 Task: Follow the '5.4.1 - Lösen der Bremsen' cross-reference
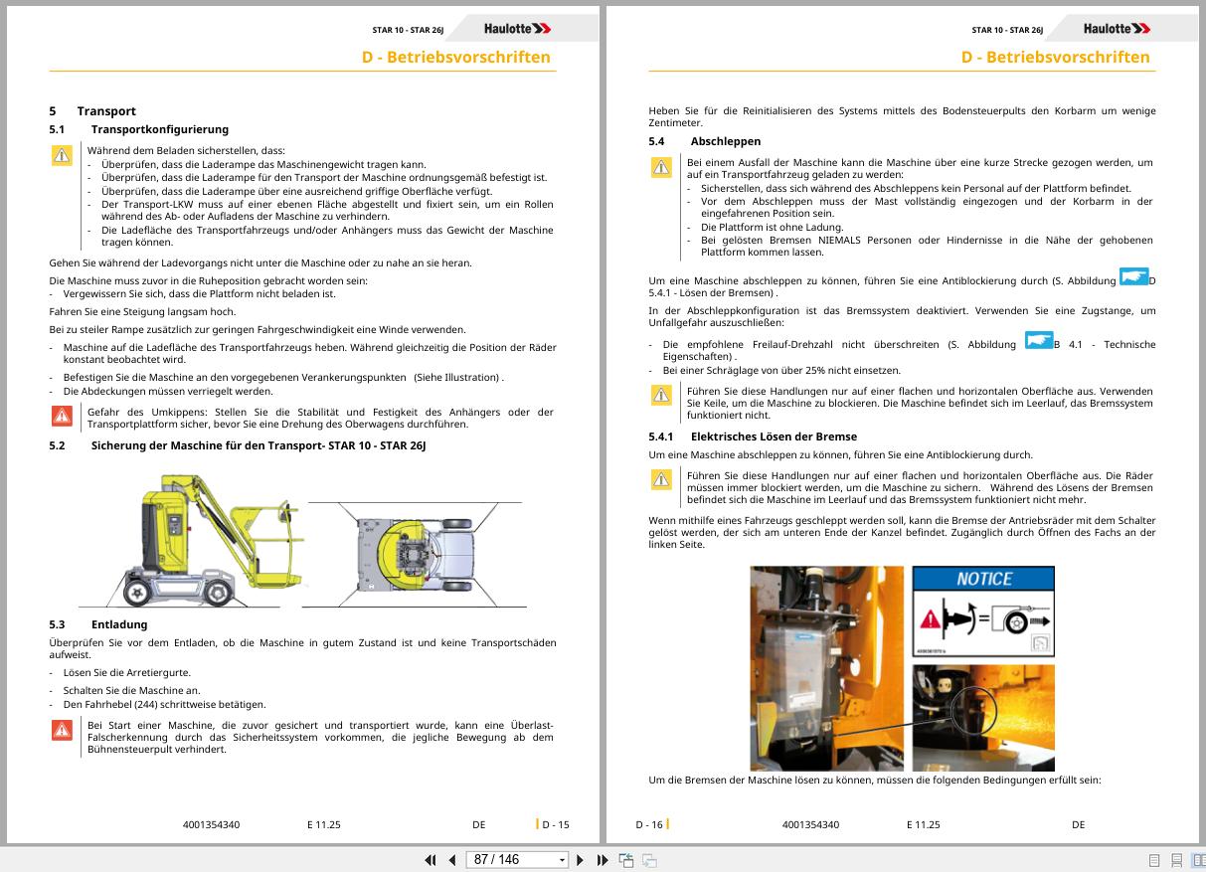[x=711, y=293]
